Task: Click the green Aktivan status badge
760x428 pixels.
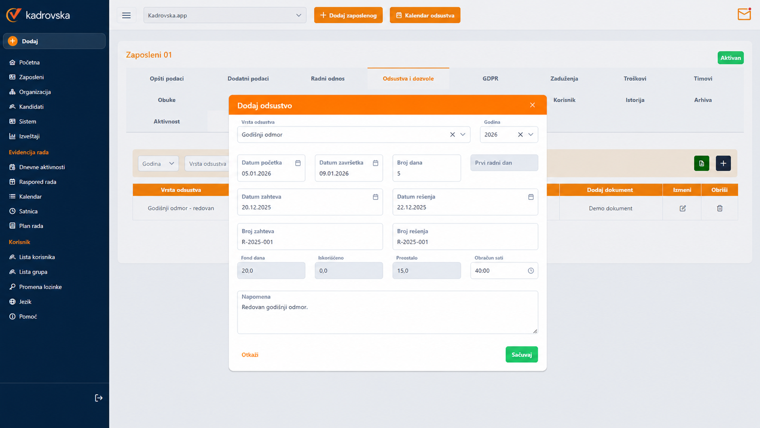Action: [730, 58]
